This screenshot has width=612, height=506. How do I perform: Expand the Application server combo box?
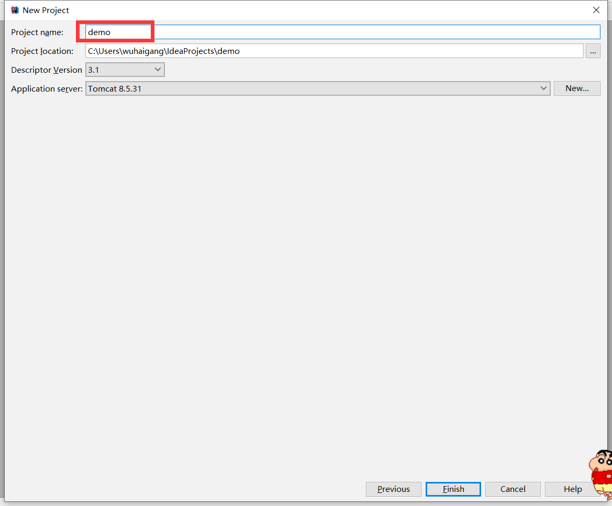[x=318, y=88]
